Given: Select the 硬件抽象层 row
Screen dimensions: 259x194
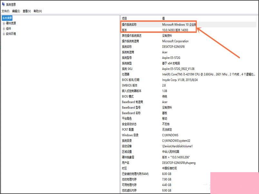Looking at the screenshot, I should (188, 157).
